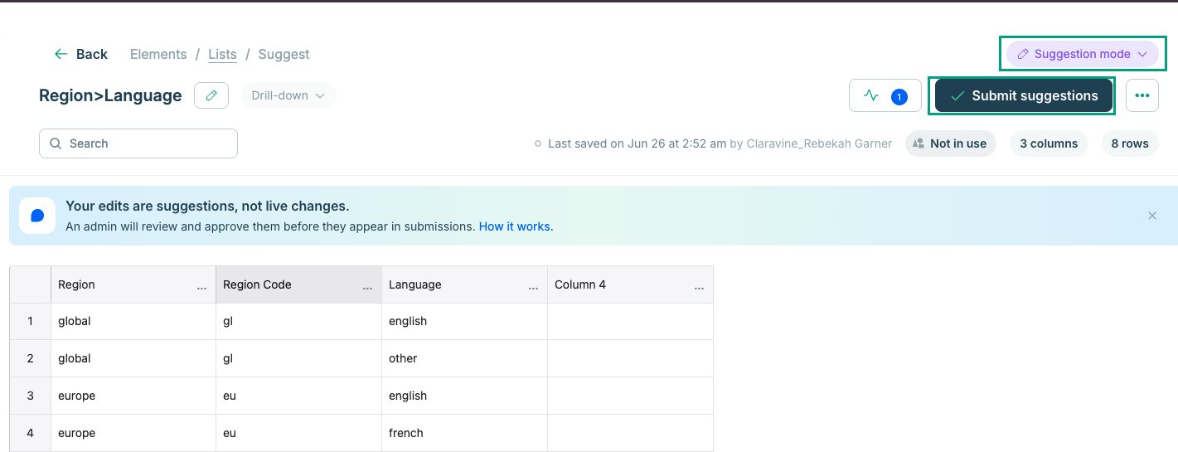Select row number 1
This screenshot has height=452, width=1178.
click(x=31, y=321)
